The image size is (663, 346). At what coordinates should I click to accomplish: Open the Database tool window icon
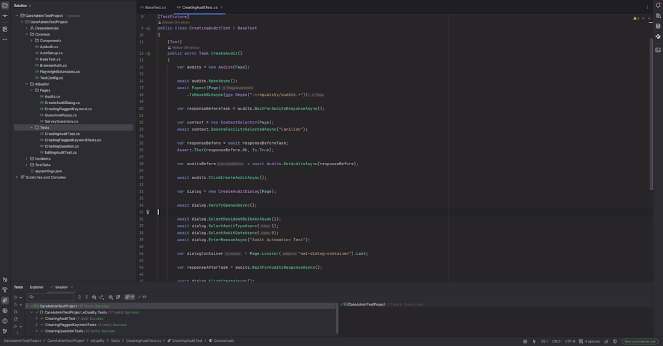tap(658, 26)
